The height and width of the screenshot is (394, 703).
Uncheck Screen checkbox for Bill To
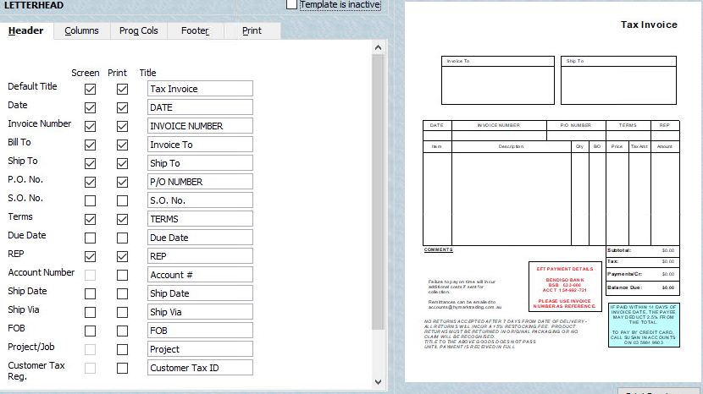(90, 145)
